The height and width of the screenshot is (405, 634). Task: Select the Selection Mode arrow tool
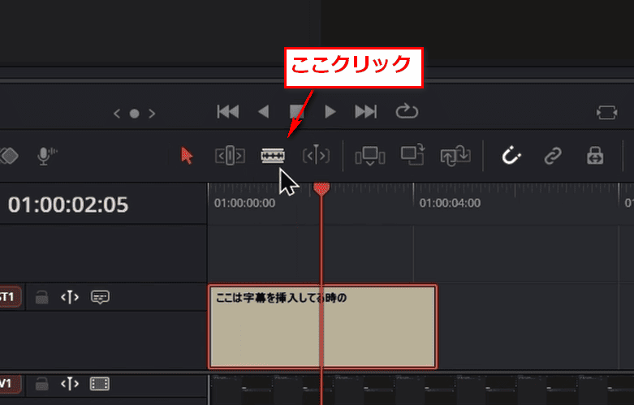[x=188, y=156]
